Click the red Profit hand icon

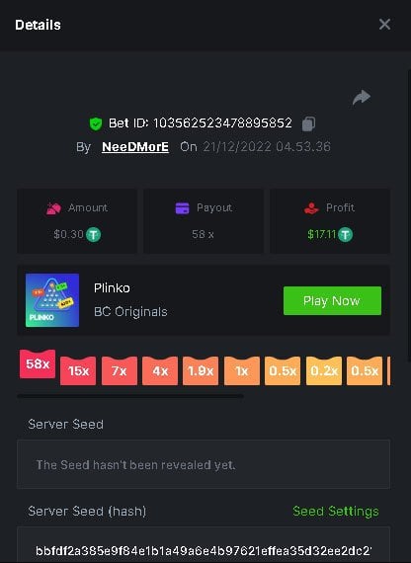coord(311,207)
